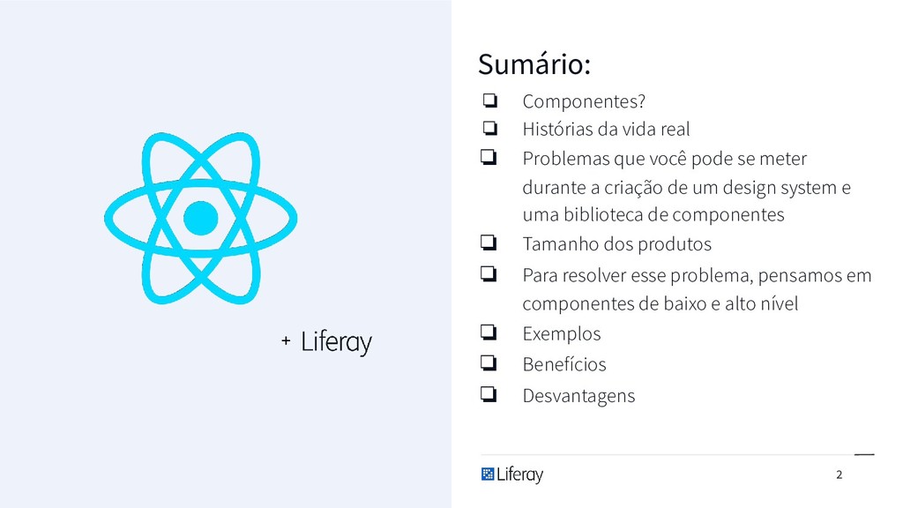
Task: Check the box next to Componentes?
Action: [490, 101]
